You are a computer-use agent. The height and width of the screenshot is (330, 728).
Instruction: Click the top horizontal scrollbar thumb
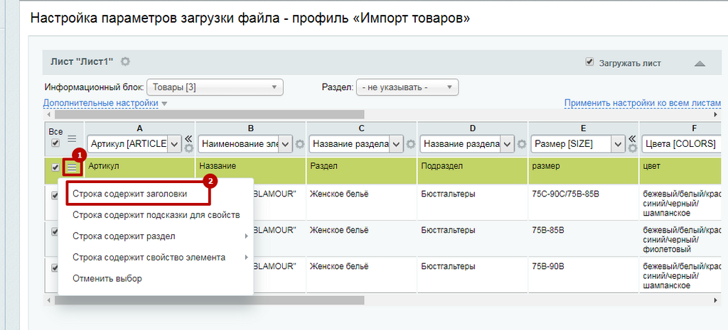pyautogui.click(x=210, y=114)
